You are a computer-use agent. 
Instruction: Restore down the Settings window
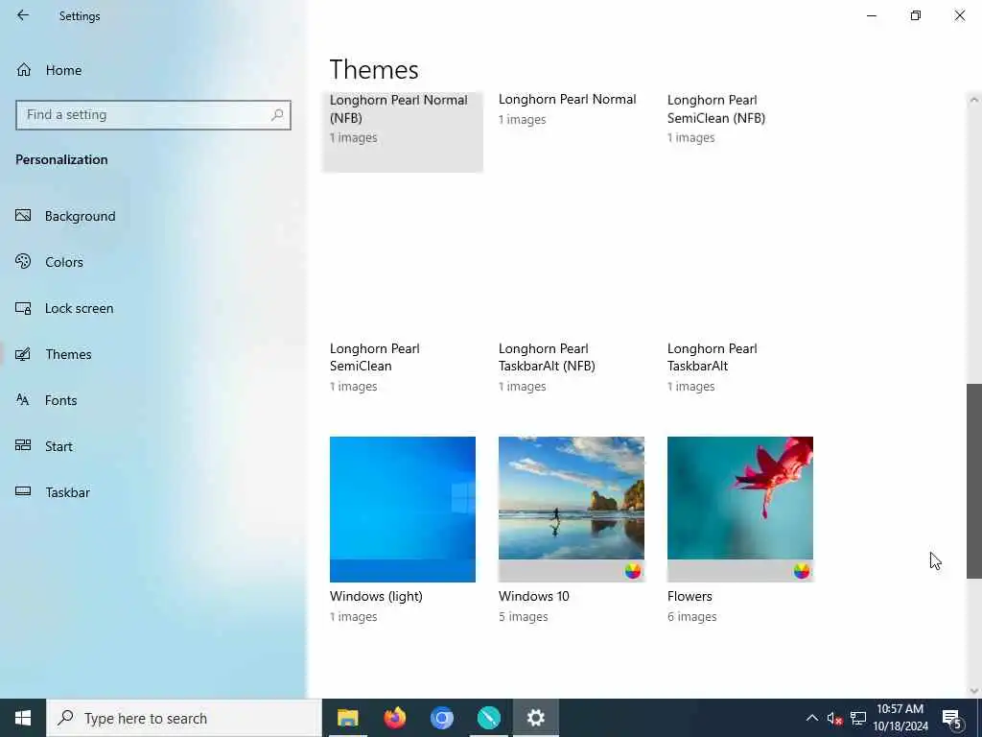[916, 15]
